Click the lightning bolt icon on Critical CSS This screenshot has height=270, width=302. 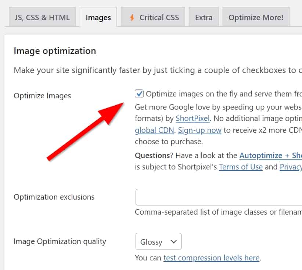(132, 18)
